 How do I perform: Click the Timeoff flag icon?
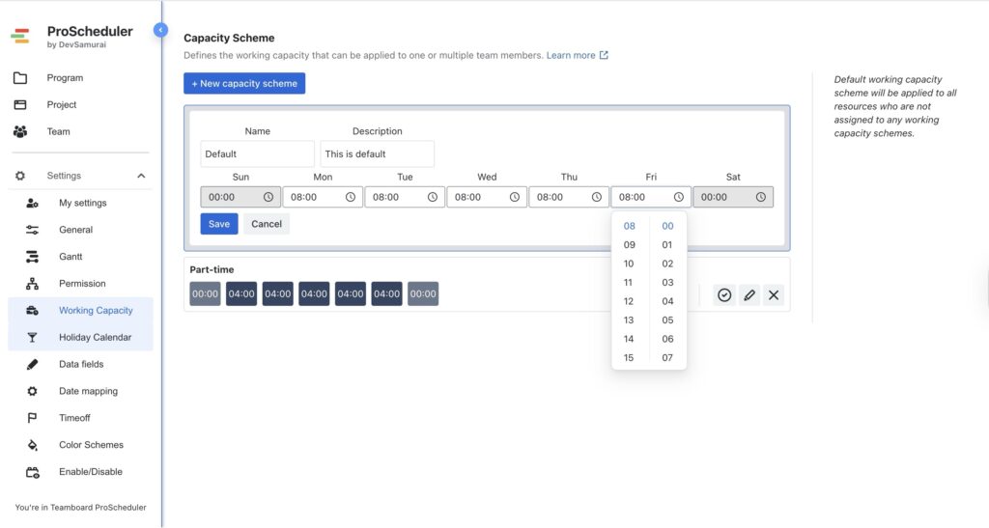32,418
